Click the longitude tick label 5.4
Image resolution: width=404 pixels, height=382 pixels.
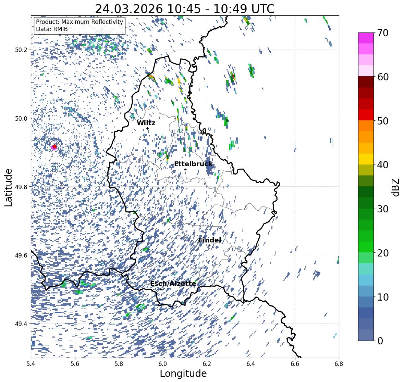[x=31, y=364]
